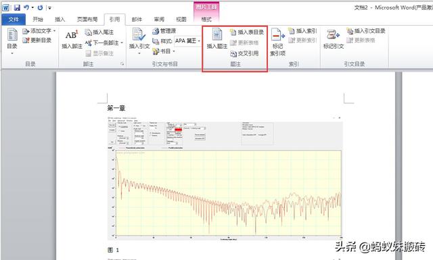
Task: Expand the 目录 button dropdown arrow
Action: 12,53
